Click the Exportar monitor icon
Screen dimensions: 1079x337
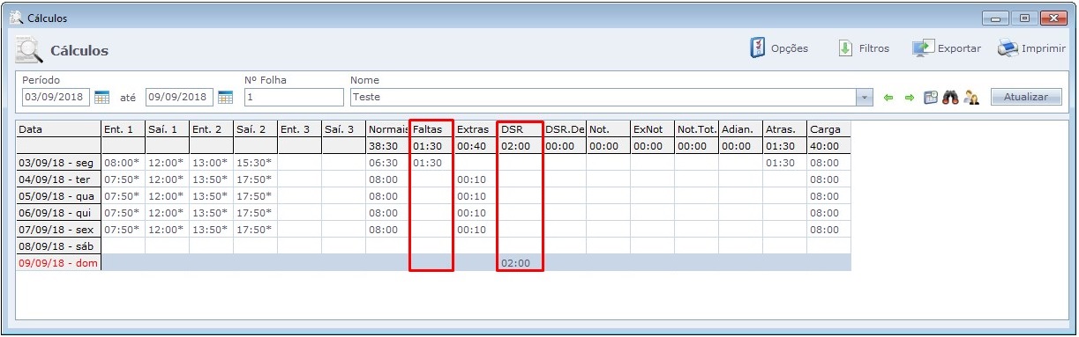pyautogui.click(x=923, y=48)
